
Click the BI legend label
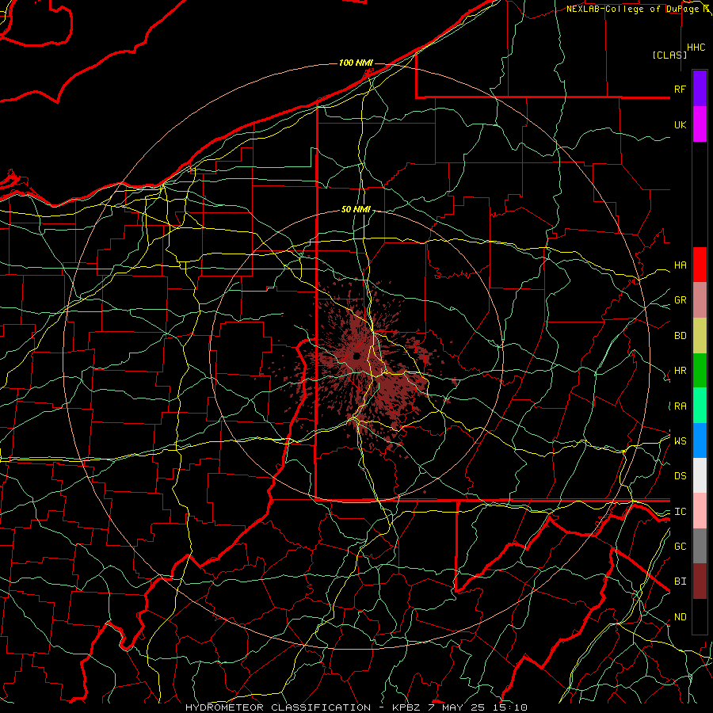point(680,581)
